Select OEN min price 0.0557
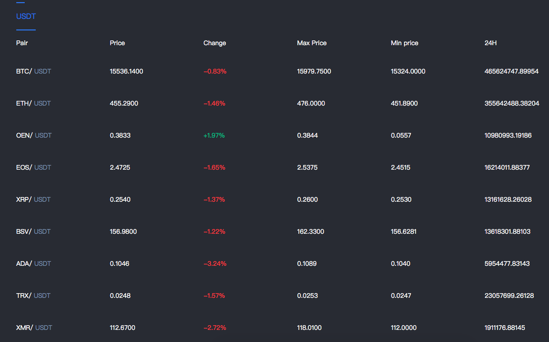The width and height of the screenshot is (549, 342). tap(401, 136)
